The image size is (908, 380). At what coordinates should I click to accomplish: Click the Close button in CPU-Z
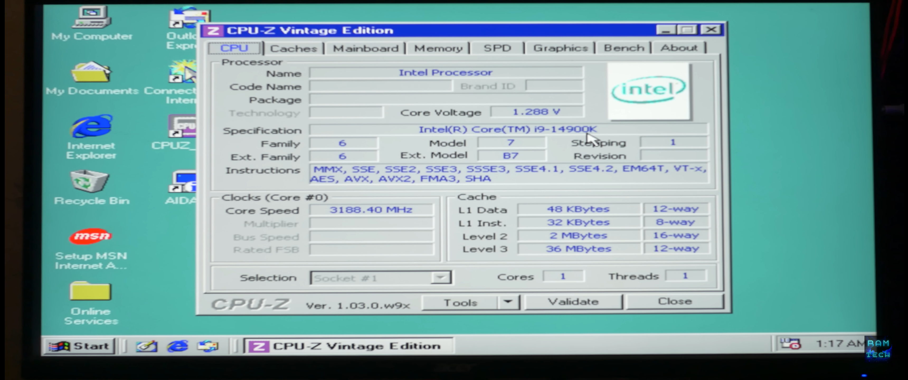674,302
